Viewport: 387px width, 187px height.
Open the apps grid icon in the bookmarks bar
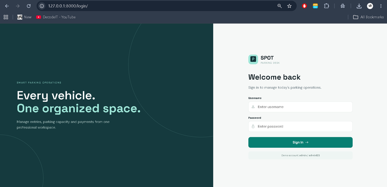click(x=6, y=17)
